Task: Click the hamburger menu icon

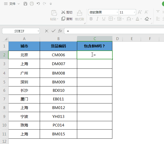Action: 6,4
